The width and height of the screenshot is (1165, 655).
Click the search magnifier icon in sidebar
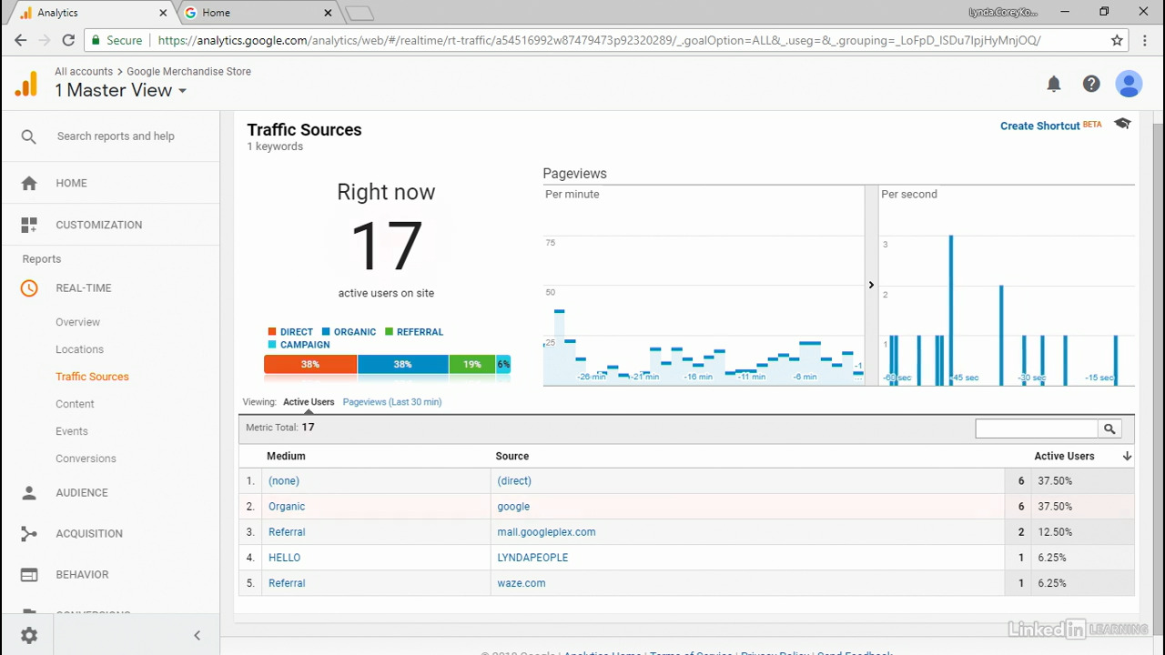coord(29,136)
